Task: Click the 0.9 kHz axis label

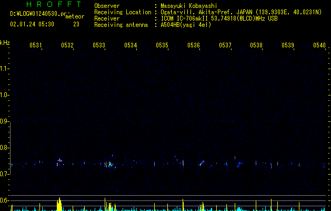Action: coord(4,121)
